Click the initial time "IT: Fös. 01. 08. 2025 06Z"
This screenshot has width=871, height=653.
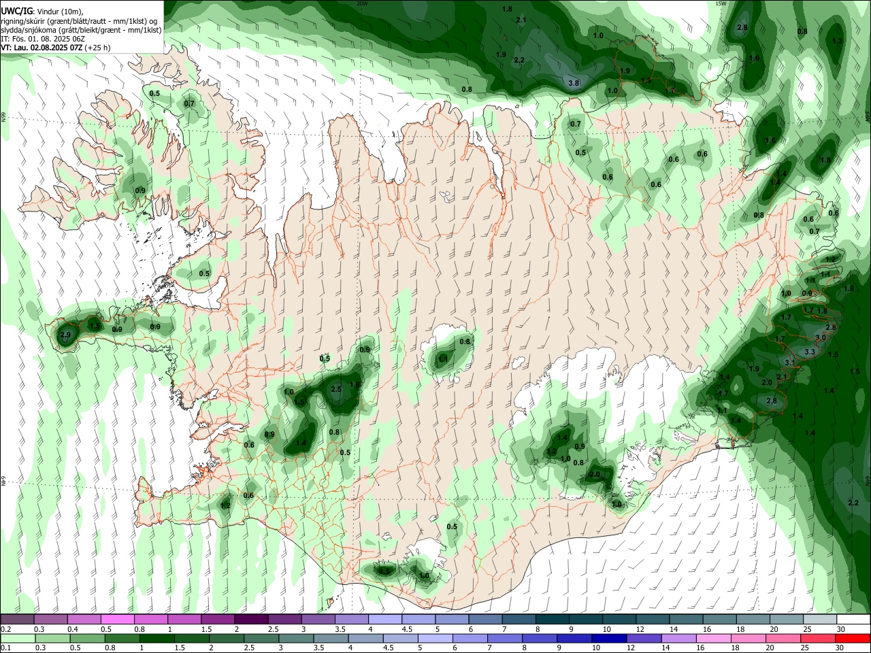click(x=43, y=39)
